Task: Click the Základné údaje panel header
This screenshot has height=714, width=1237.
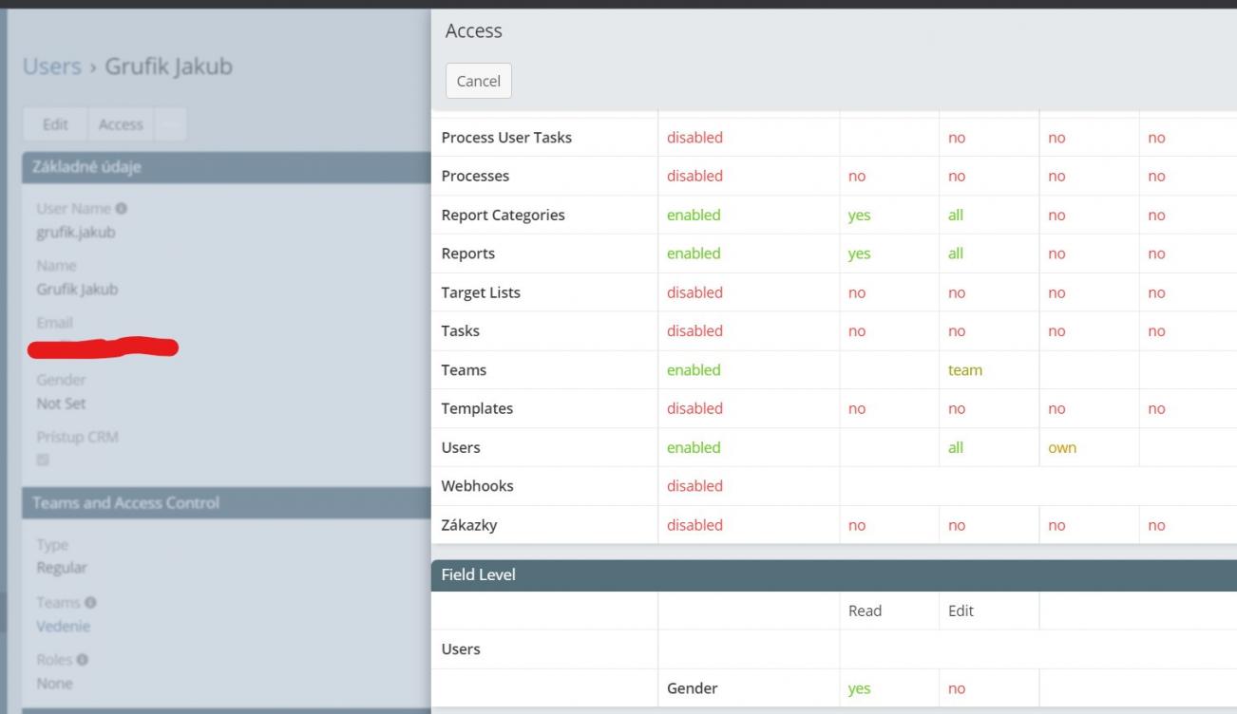Action: click(89, 167)
